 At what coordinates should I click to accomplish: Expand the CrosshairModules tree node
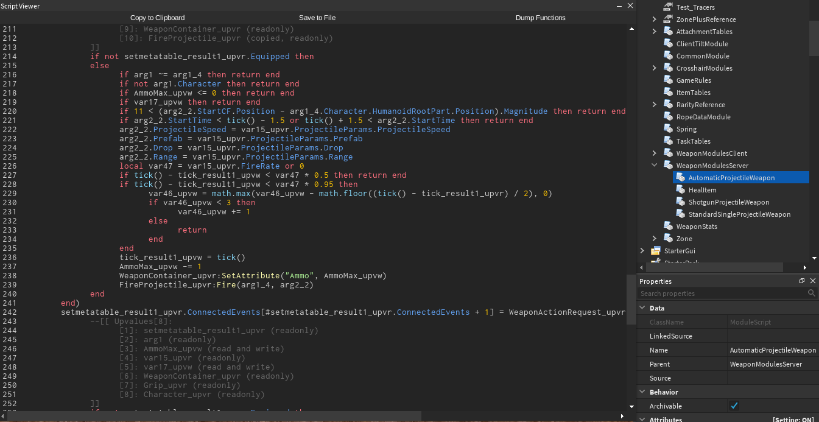(x=655, y=68)
